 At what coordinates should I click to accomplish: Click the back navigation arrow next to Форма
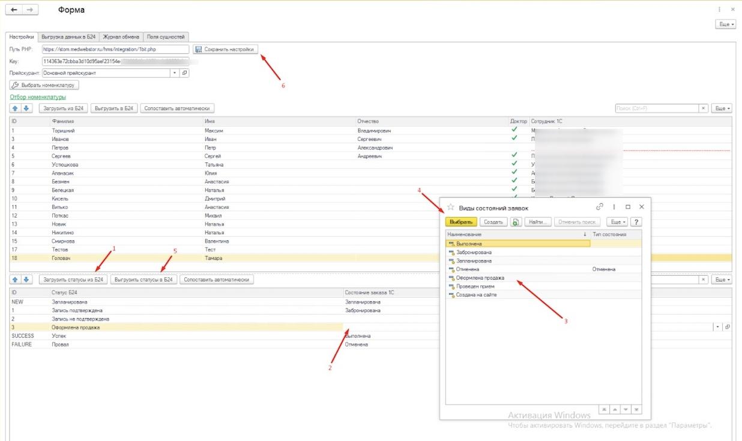(x=14, y=10)
